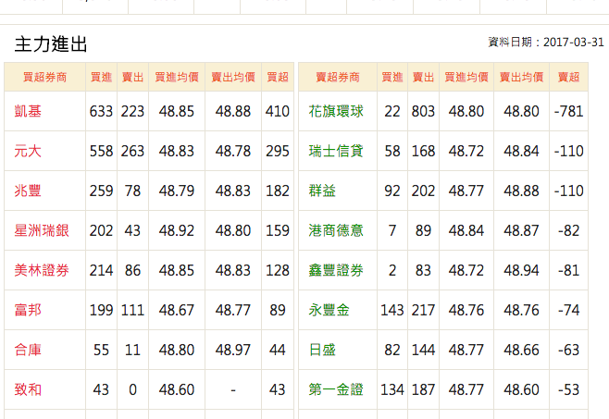Click the 主力進出 section title

pyautogui.click(x=51, y=43)
